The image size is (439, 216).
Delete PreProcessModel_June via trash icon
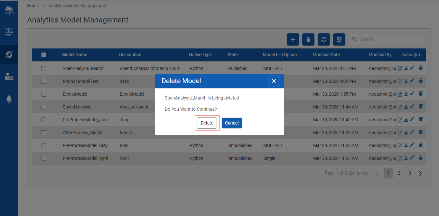point(421,119)
